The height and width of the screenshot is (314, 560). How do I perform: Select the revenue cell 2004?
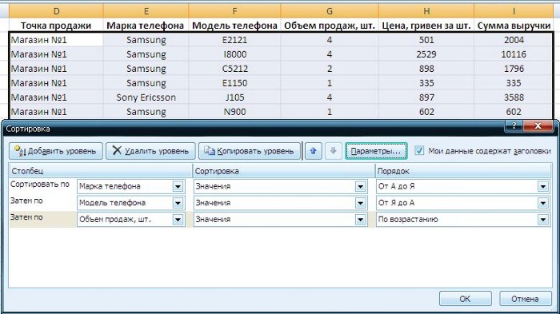[514, 40]
